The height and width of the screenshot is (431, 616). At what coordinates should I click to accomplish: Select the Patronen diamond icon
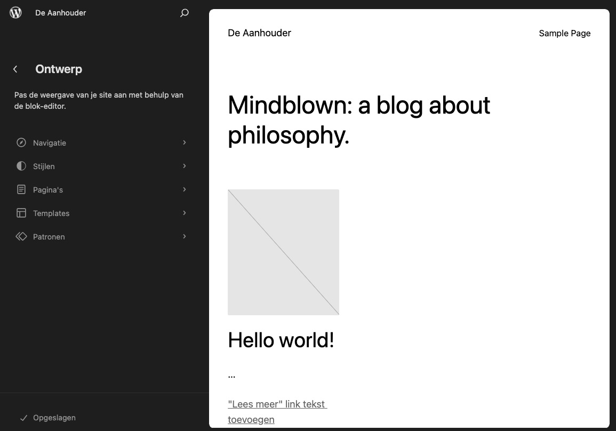(x=21, y=236)
